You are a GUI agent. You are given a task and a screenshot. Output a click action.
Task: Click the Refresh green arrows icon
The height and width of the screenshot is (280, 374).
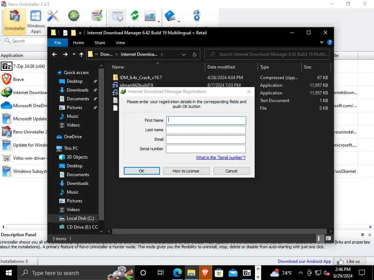click(134, 16)
